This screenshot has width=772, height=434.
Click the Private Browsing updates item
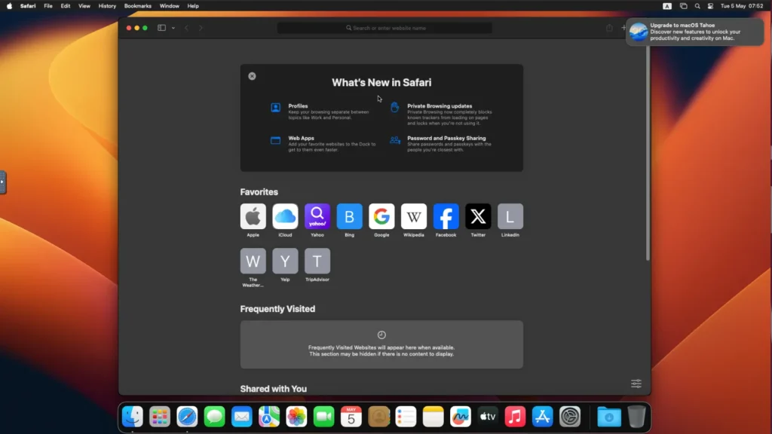pyautogui.click(x=442, y=115)
